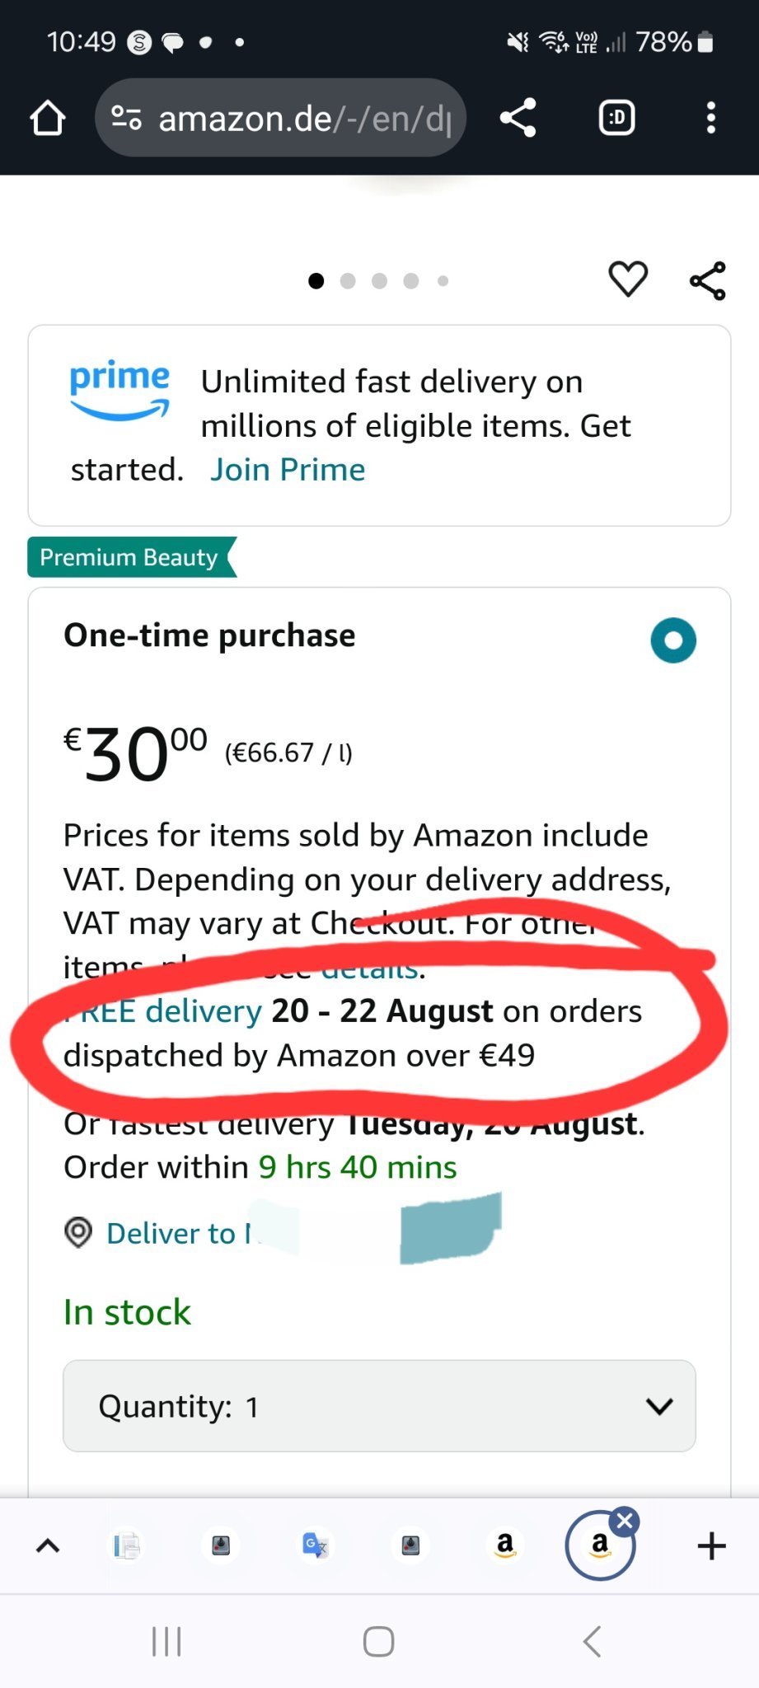
Task: Tap the browser share icon in toolbar
Action: tap(518, 118)
